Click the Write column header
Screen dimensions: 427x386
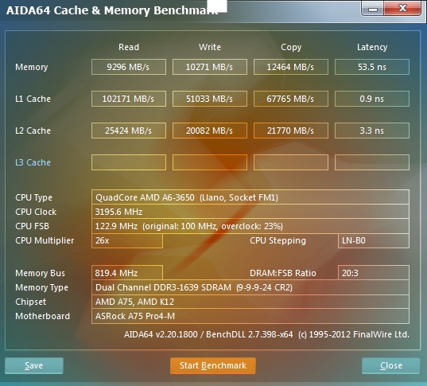(210, 47)
